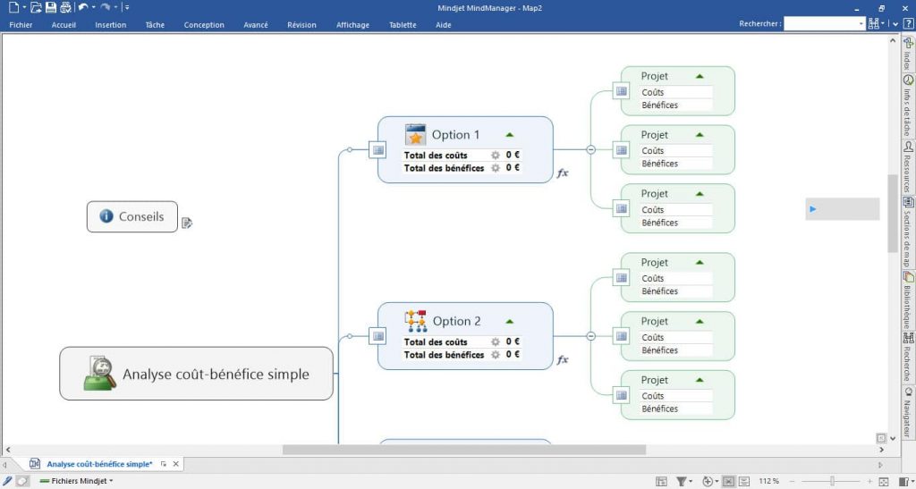The width and height of the screenshot is (916, 489).
Task: Click the Undo arrow icon
Action: pos(82,7)
